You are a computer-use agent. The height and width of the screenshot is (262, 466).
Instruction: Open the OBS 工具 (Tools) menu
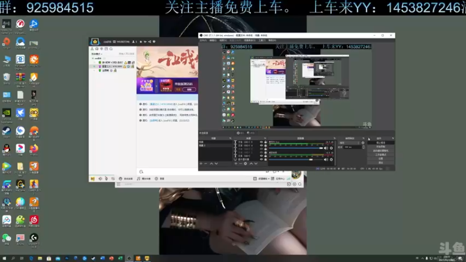(262, 40)
